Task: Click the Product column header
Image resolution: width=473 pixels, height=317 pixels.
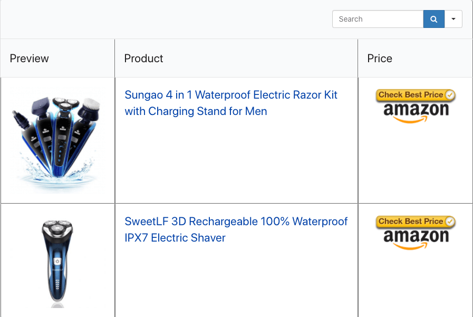Action: (144, 59)
